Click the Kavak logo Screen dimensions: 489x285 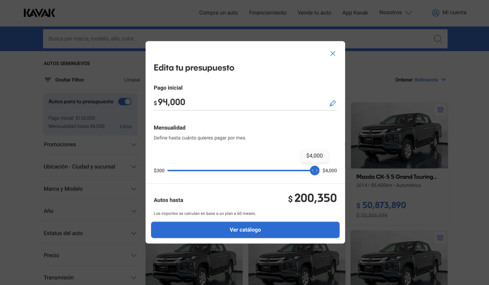[39, 13]
